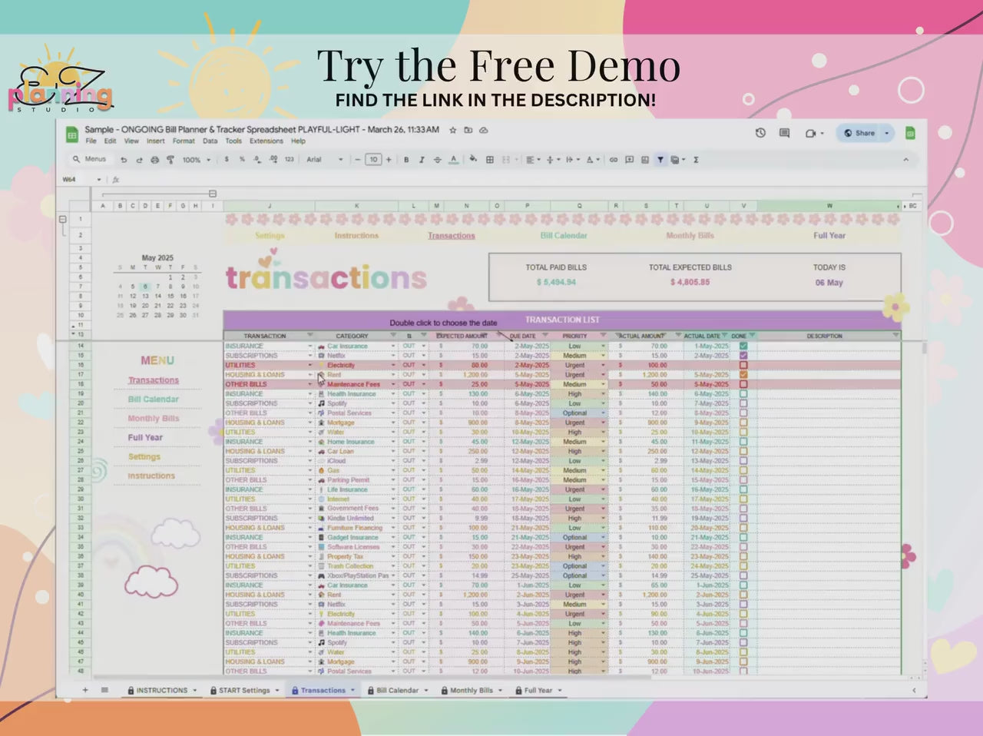Check Done box for Maintenance Fees row
The image size is (983, 736).
(x=743, y=384)
